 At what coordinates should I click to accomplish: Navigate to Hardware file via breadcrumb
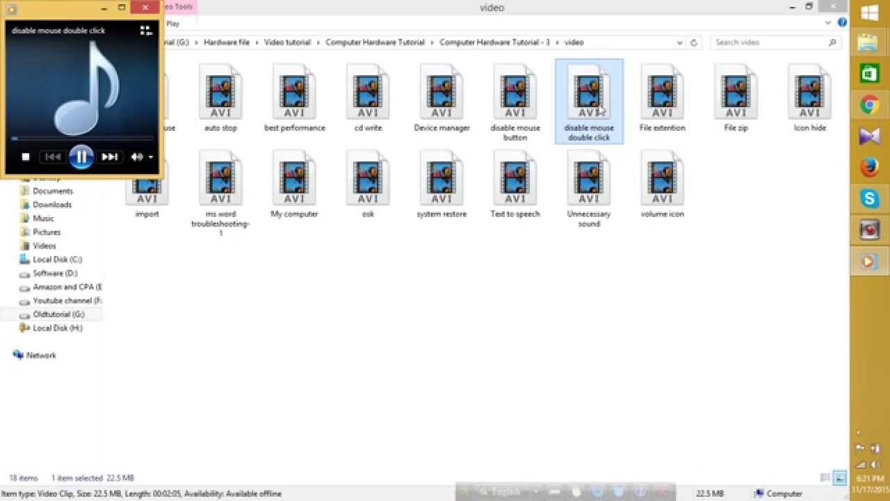click(x=226, y=42)
